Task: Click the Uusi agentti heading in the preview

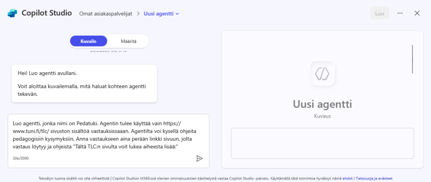Action: [x=322, y=104]
